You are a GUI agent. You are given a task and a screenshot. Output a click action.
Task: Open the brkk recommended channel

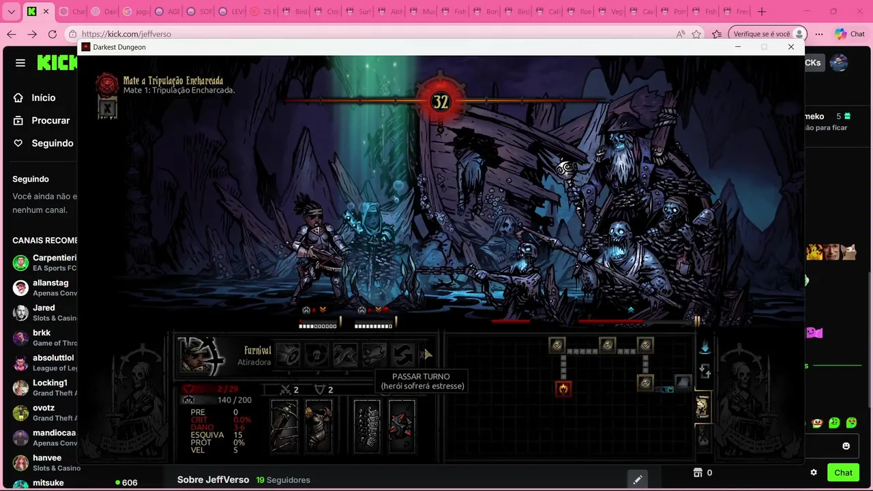44,338
